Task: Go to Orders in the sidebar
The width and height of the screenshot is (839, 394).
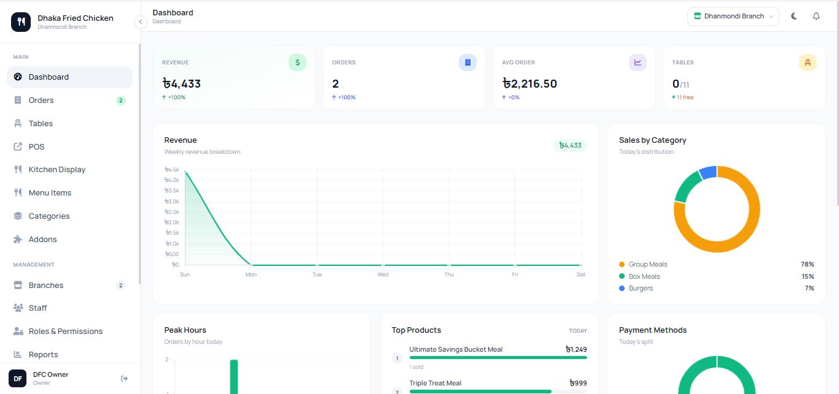Action: pos(69,100)
